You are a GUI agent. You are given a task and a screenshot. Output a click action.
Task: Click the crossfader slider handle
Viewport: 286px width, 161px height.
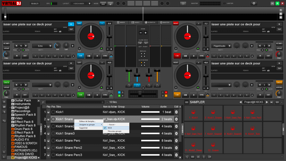[140, 94]
